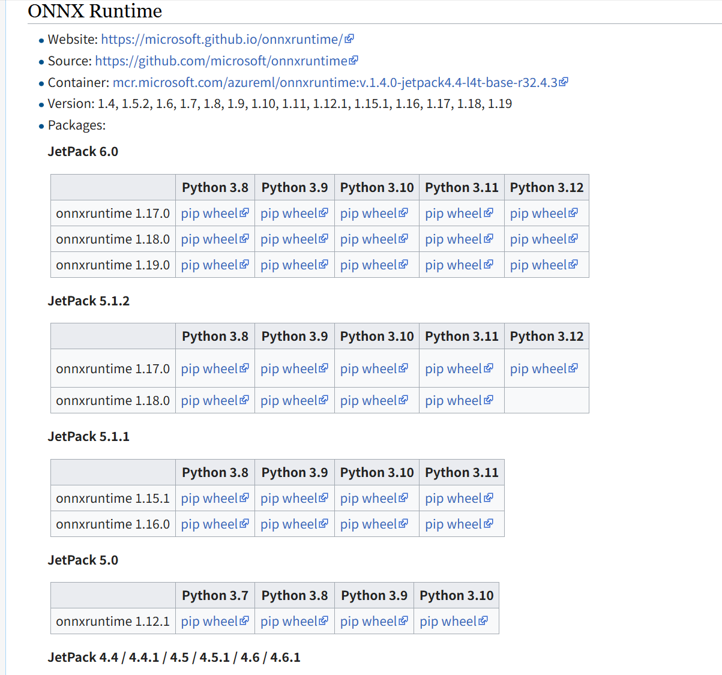Open JetPack 6.0 onnxruntime 1.17.0 Python 3.11 pip wheel

pos(459,214)
